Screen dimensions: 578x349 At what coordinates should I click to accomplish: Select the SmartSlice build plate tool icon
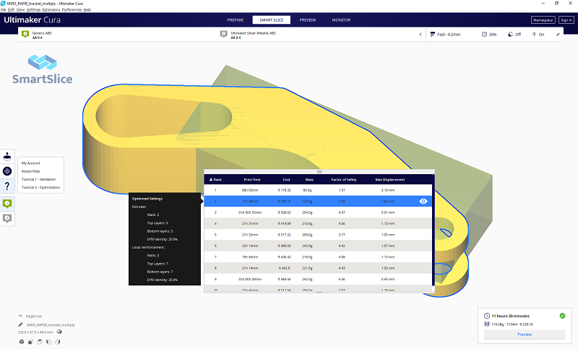(7, 156)
